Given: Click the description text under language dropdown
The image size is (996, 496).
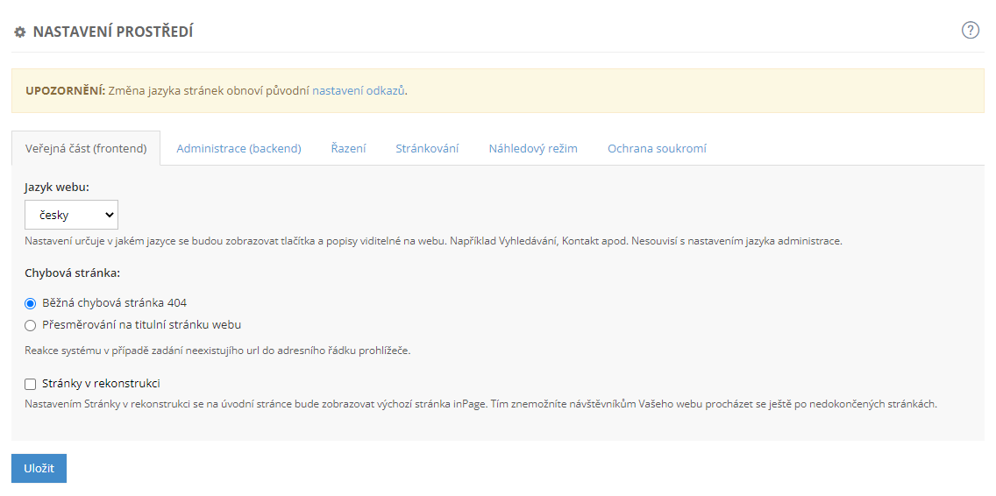Looking at the screenshot, I should (433, 241).
